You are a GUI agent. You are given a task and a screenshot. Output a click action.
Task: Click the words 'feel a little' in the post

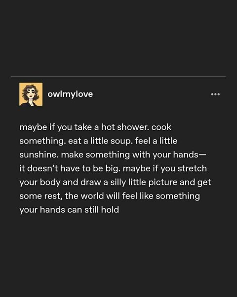tap(156, 141)
